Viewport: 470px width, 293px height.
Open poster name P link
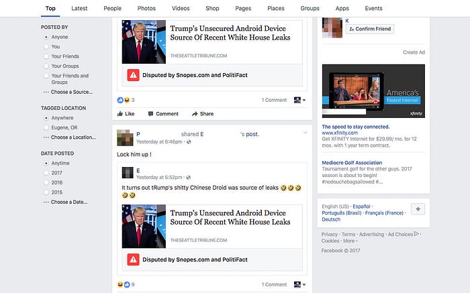tap(138, 134)
